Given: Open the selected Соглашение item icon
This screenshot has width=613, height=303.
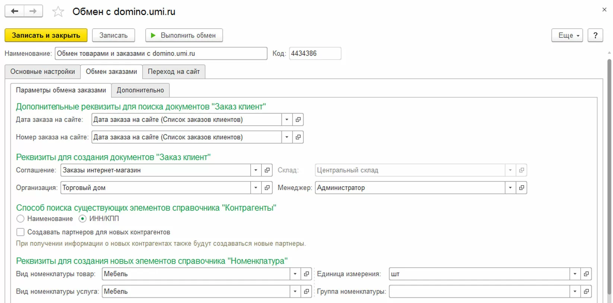Looking at the screenshot, I should click(267, 170).
